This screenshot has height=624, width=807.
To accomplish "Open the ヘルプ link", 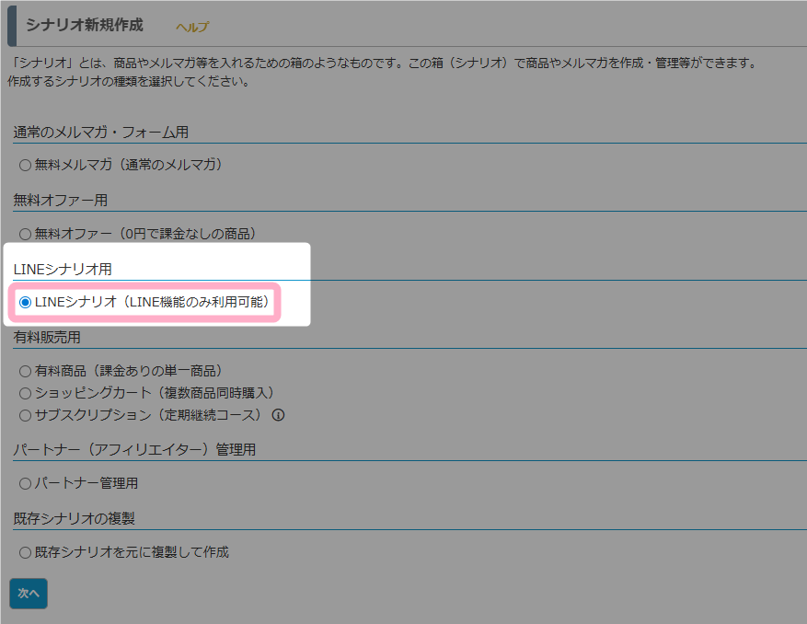I will point(192,27).
